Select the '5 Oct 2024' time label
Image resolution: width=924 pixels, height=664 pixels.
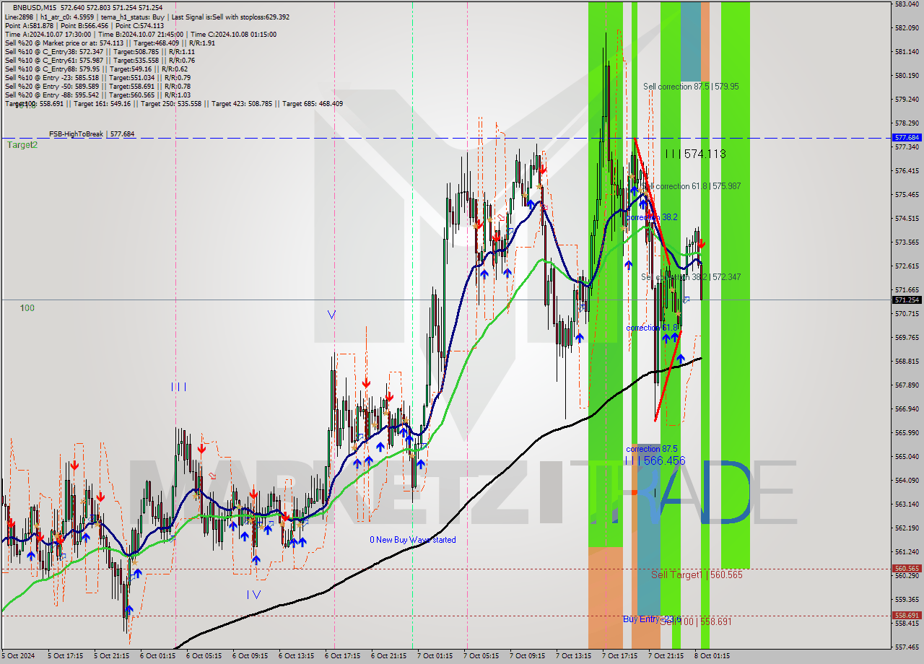point(19,656)
